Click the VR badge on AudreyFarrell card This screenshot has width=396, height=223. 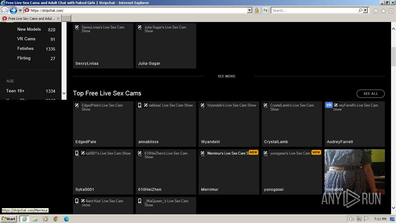[329, 105]
